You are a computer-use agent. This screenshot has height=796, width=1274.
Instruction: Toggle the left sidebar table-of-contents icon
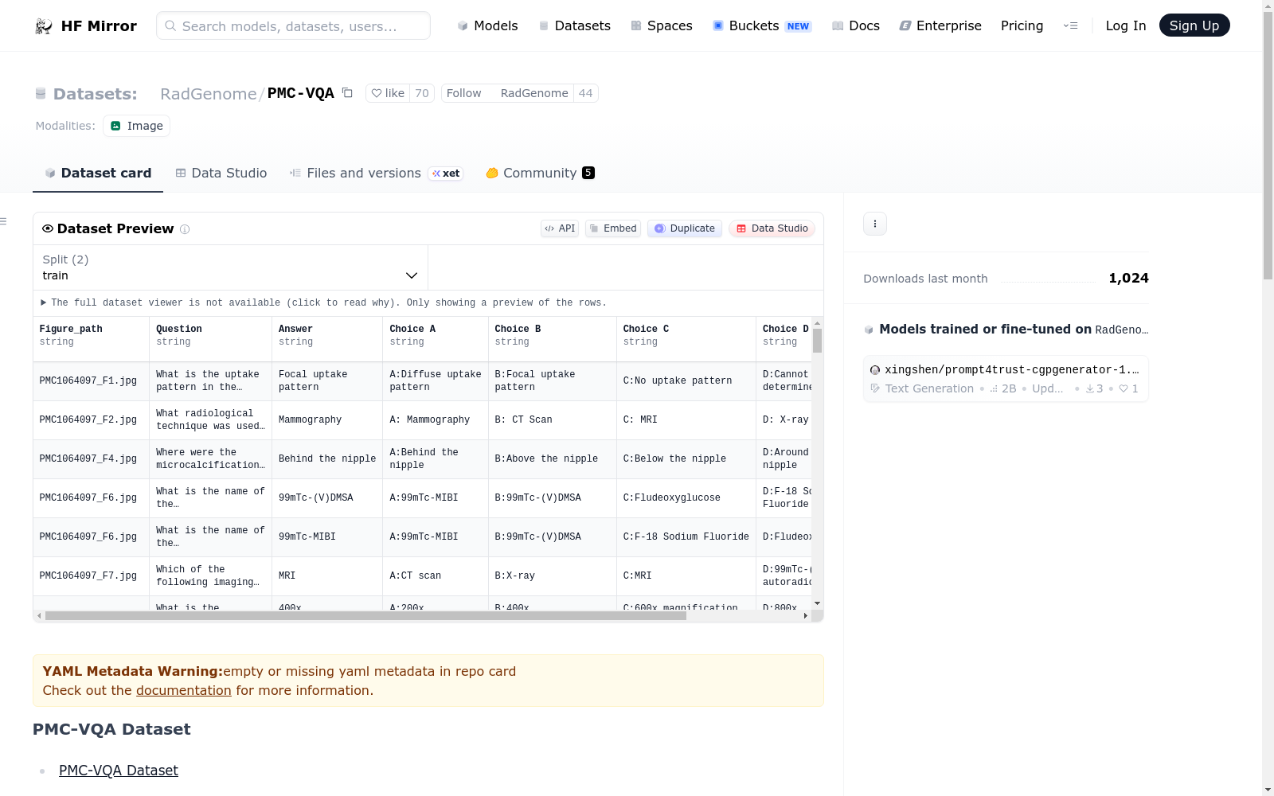point(4,221)
